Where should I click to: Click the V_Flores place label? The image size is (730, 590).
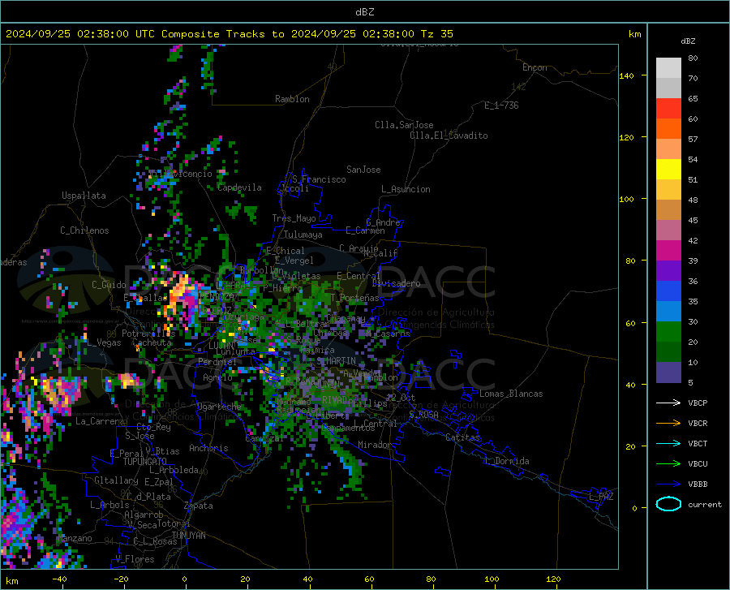pos(135,559)
